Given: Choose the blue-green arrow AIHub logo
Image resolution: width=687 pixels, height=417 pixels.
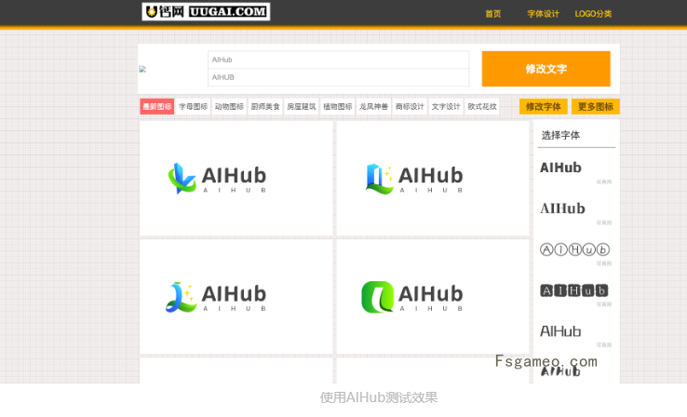Looking at the screenshot, I should pos(236,179).
